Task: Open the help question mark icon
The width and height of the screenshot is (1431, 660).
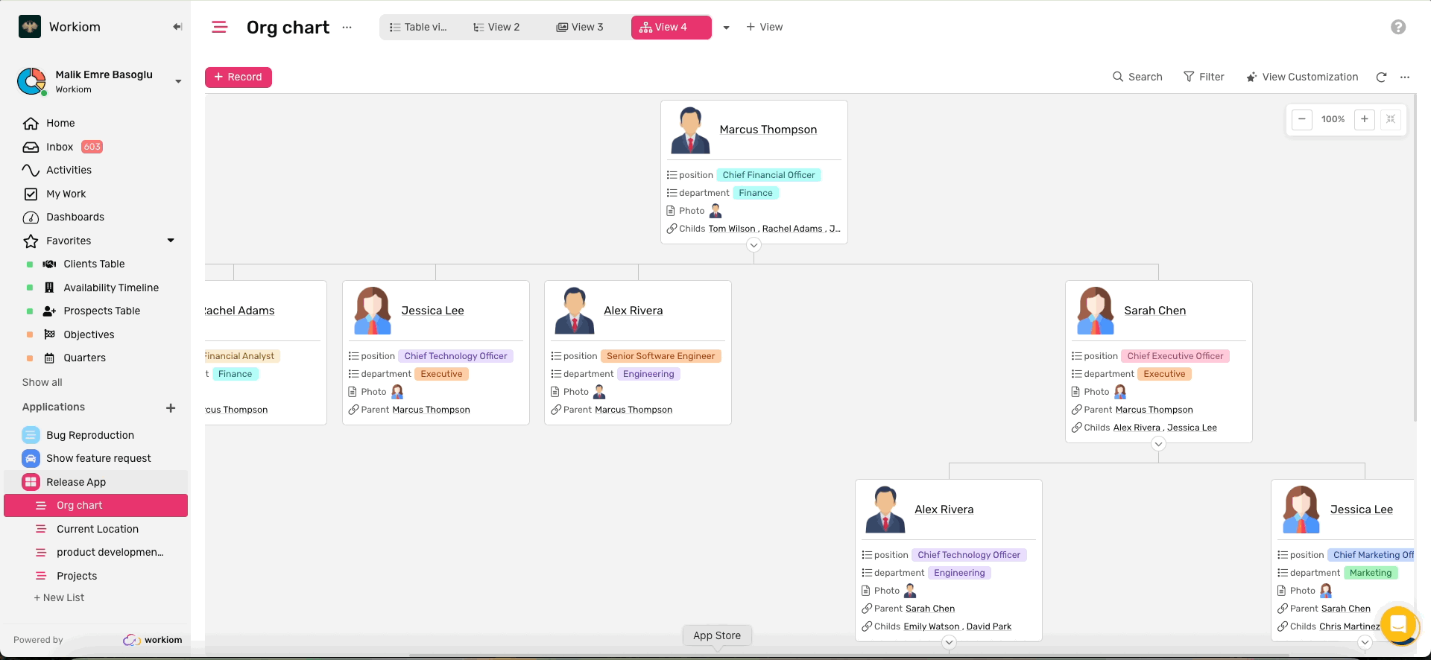Action: pyautogui.click(x=1398, y=27)
